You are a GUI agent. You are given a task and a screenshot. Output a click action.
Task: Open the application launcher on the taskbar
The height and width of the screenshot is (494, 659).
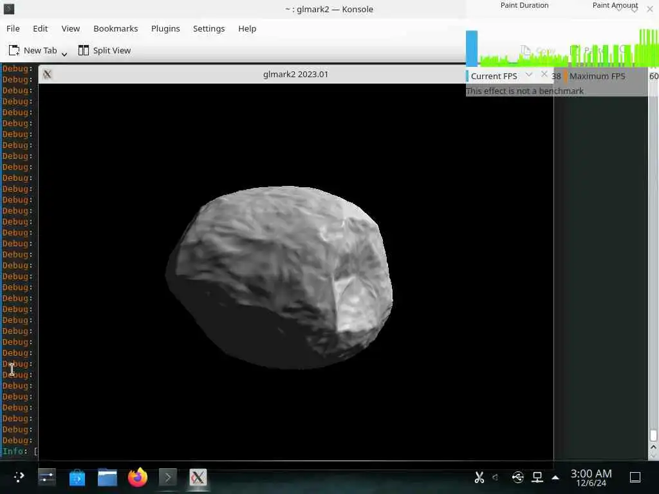[x=19, y=477]
